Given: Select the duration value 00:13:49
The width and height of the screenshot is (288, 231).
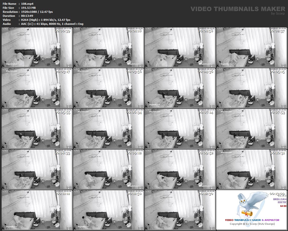Looking at the screenshot, I should 27,16.
